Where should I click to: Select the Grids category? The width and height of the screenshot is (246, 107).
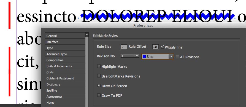tap(65, 72)
